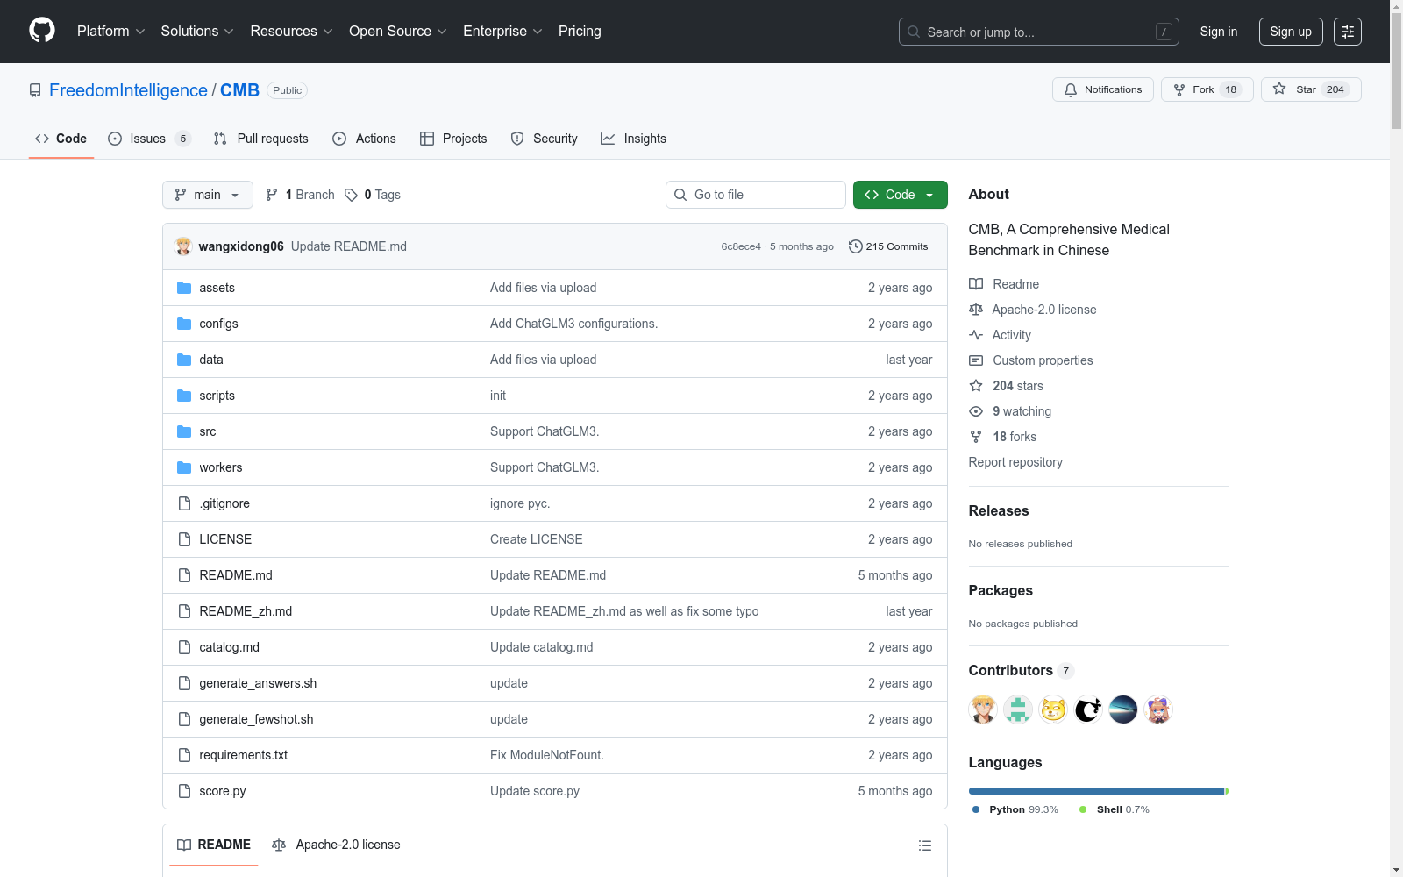The image size is (1403, 877).
Task: Click wangxidong06 avatar in latest commit
Action: tap(183, 246)
